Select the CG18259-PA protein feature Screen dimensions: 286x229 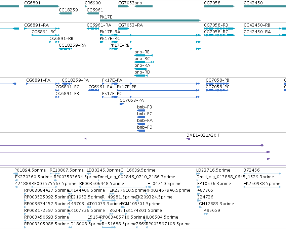point(67,84)
